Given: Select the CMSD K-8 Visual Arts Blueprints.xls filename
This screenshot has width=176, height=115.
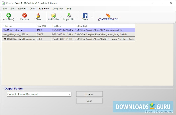Looking at the screenshot, I should 19,39.
